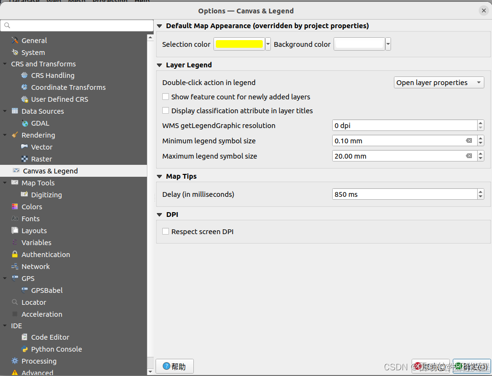
Task: Click the options search field
Action: (x=77, y=25)
